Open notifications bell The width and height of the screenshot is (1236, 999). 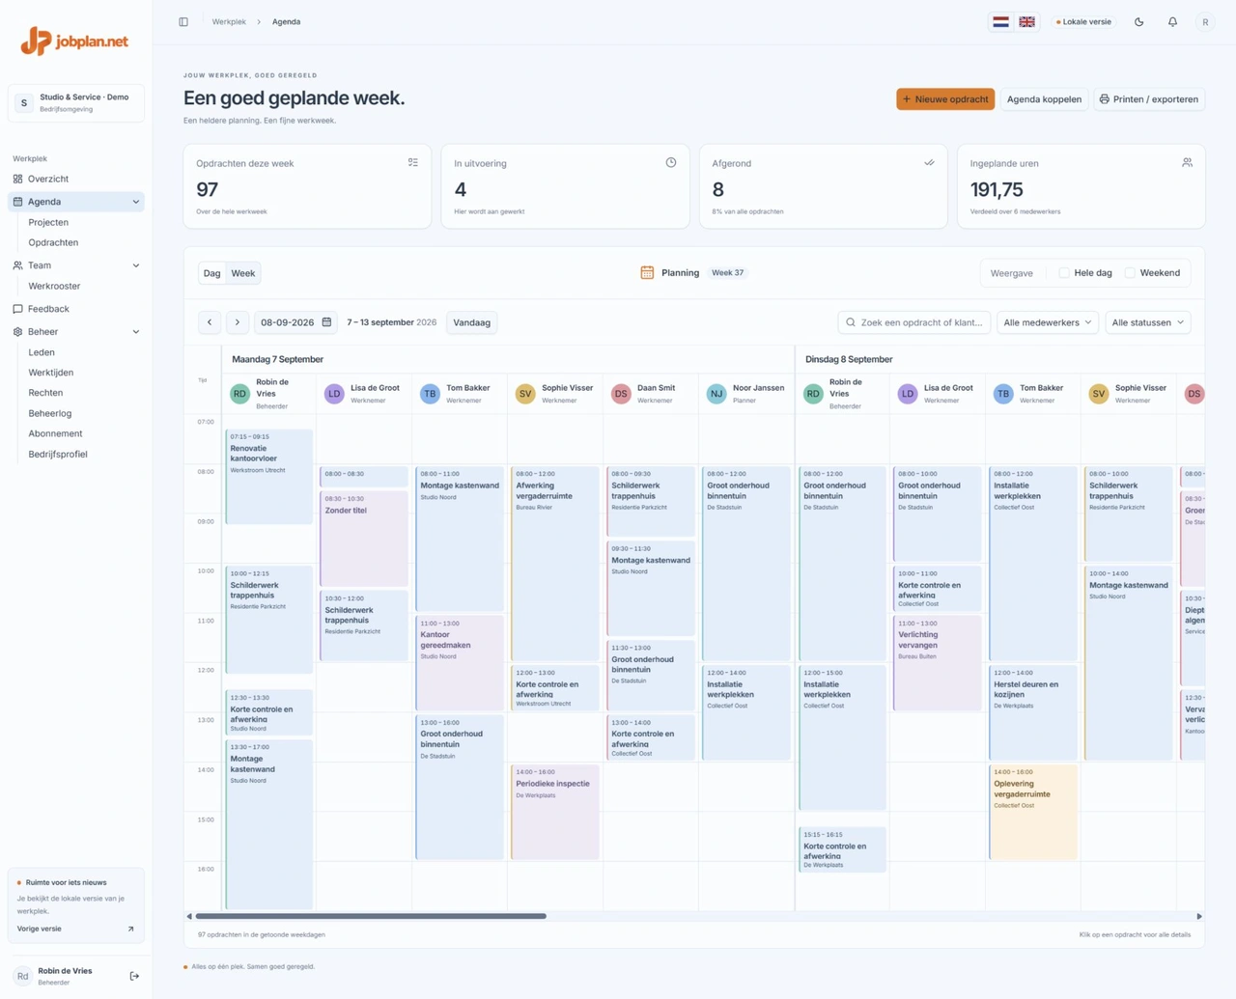click(1172, 22)
